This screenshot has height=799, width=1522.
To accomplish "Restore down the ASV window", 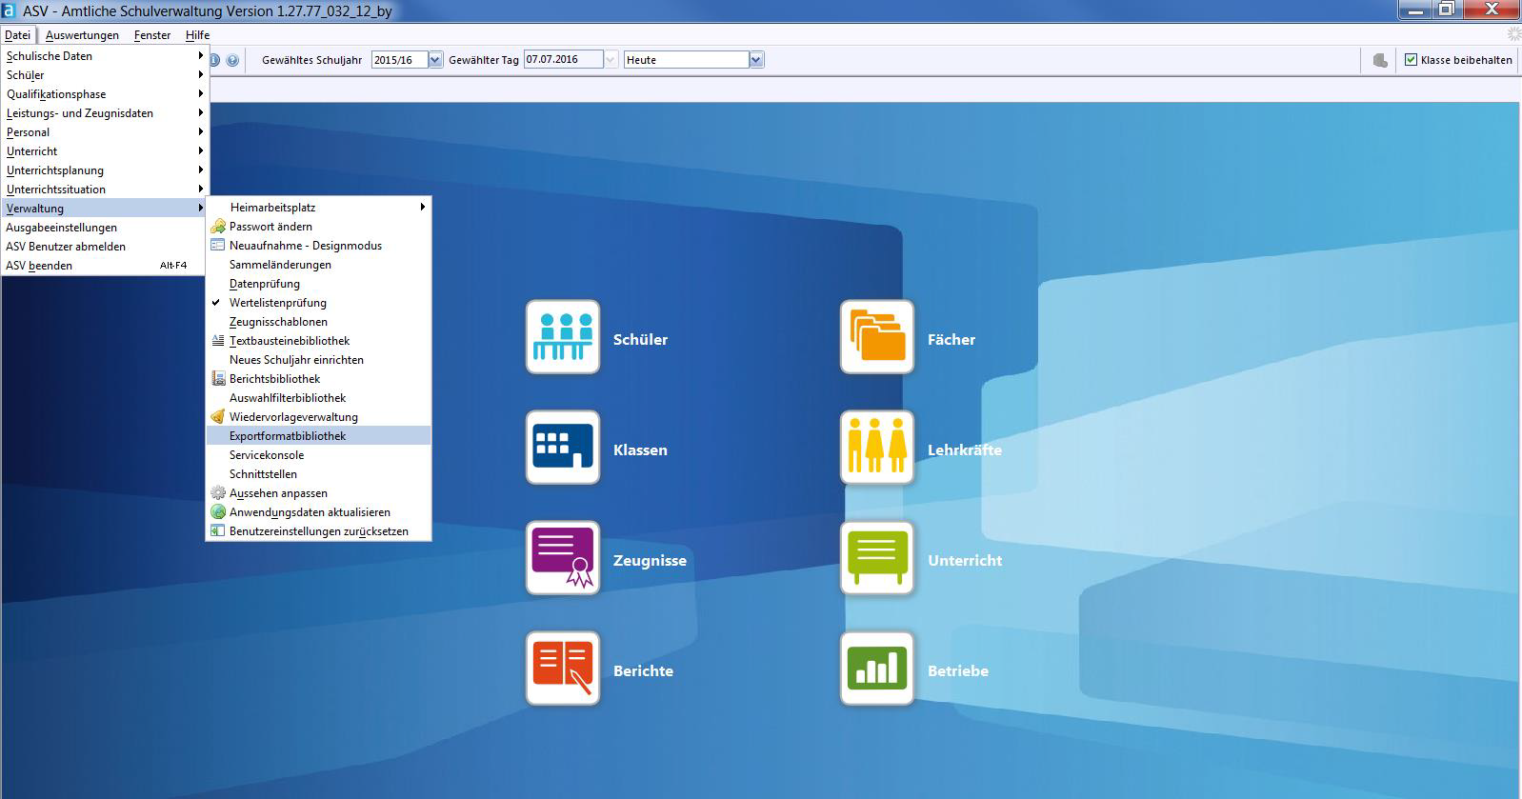I will tap(1446, 10).
